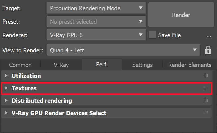The image size is (217, 133).
Task: Expand the Textures rollout arrow
Action: coord(6,88)
